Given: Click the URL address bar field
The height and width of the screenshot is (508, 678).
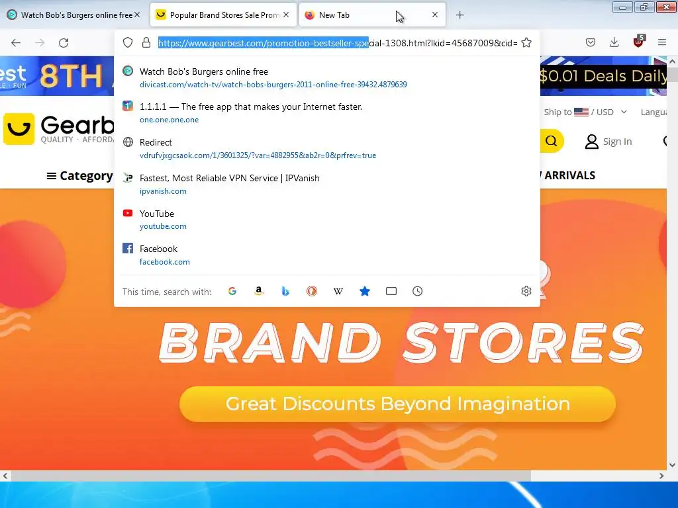Looking at the screenshot, I should click(338, 43).
